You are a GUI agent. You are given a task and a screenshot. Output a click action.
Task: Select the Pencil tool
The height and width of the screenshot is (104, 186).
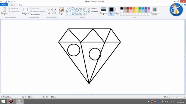pyautogui.click(x=49, y=10)
